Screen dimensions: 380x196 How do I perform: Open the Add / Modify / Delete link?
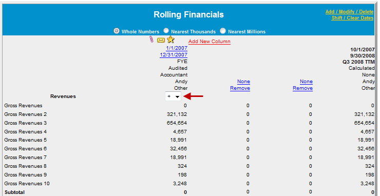(350, 12)
